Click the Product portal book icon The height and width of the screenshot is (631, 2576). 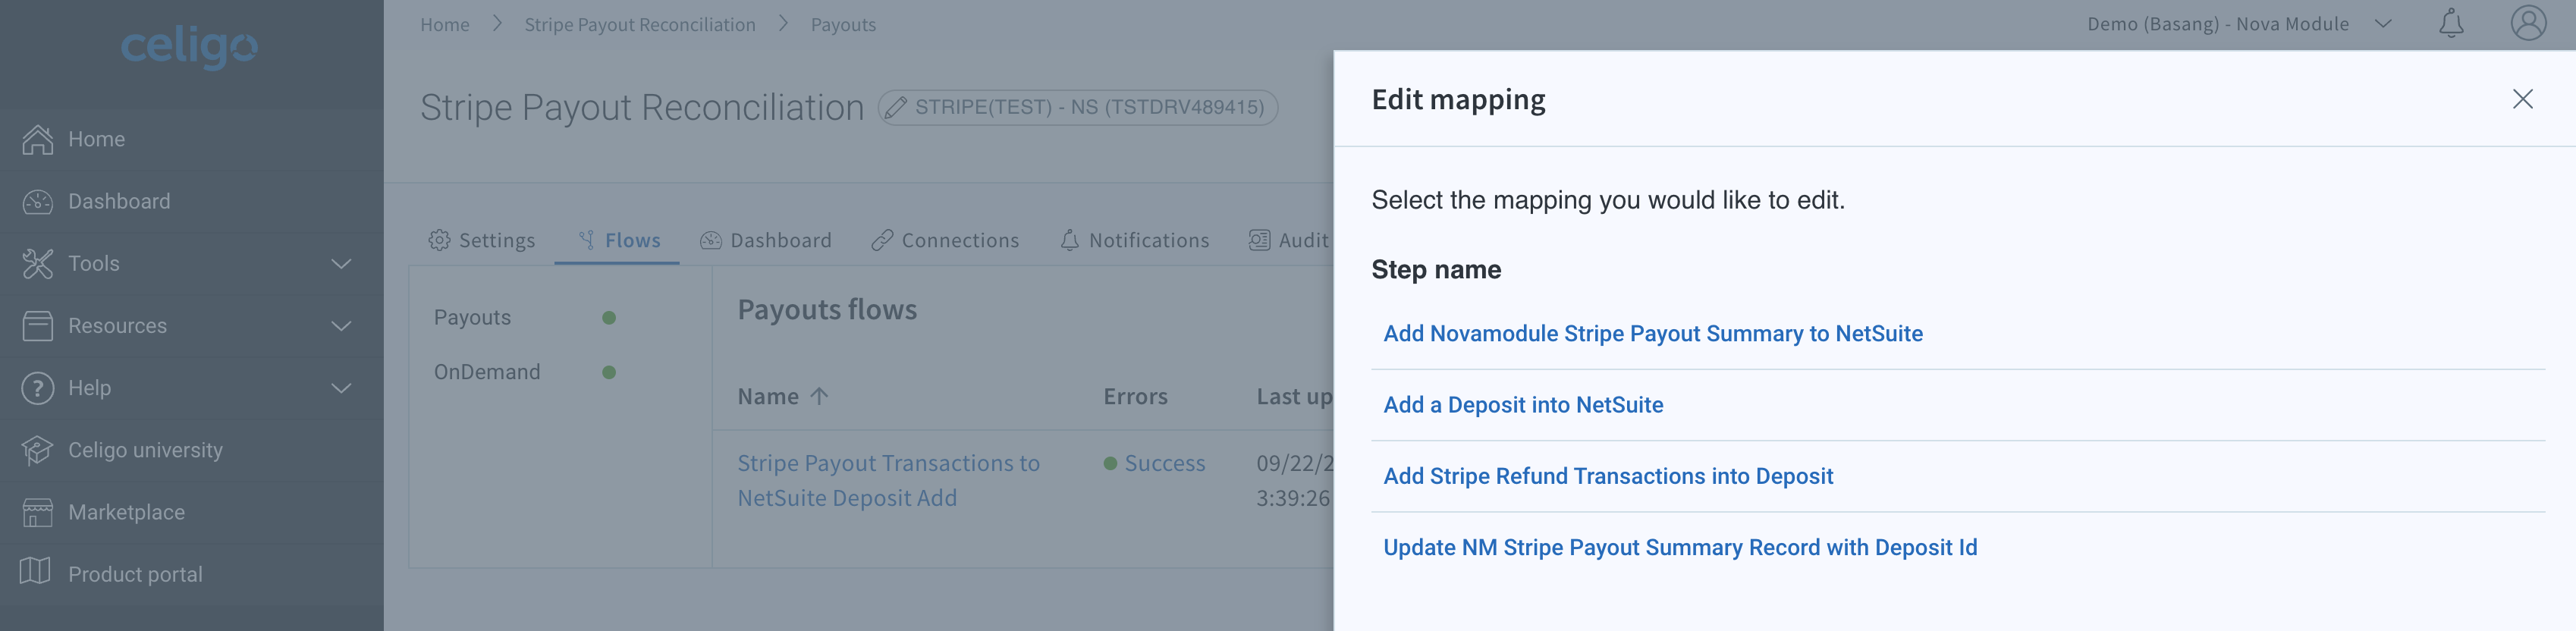(36, 571)
